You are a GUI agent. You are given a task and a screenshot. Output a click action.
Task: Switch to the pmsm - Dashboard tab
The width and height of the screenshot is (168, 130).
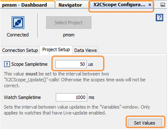point(24,5)
